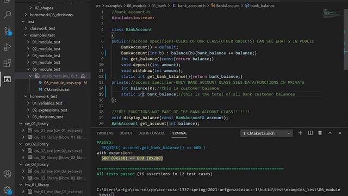
Task: Click the editor minimap preview
Action: click(332, 13)
